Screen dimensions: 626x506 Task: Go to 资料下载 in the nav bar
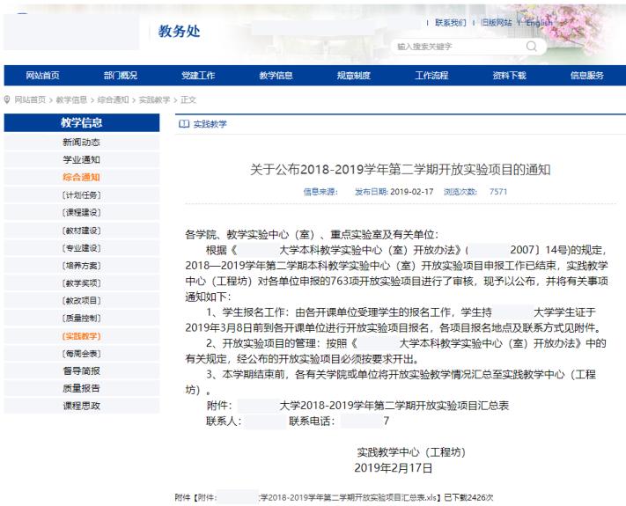[x=509, y=76]
